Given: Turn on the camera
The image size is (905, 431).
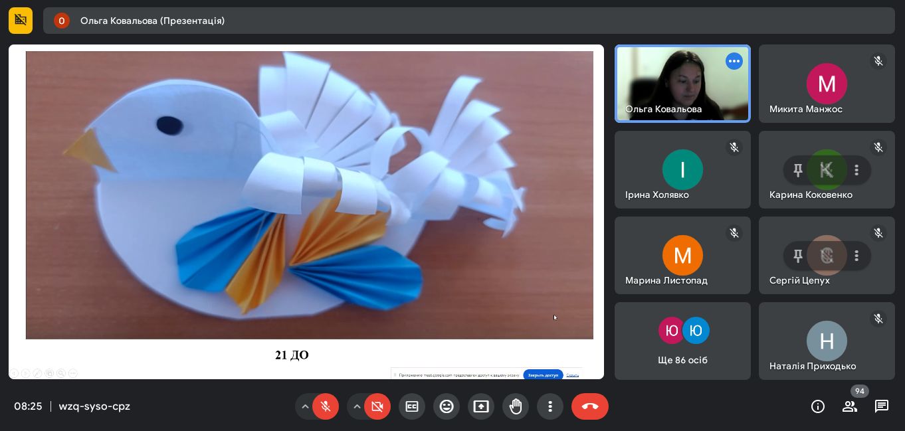Looking at the screenshot, I should tap(377, 406).
